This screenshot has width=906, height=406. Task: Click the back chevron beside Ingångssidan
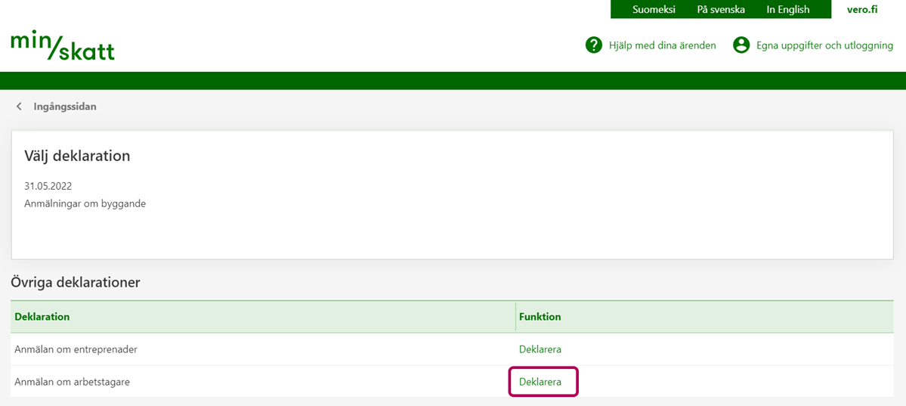19,107
